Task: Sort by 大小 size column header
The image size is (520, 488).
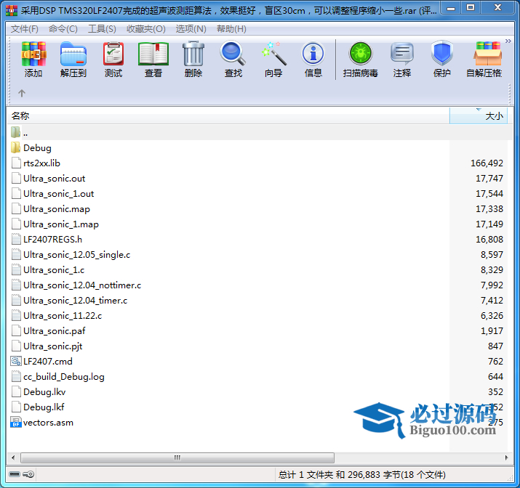Action: [x=493, y=116]
